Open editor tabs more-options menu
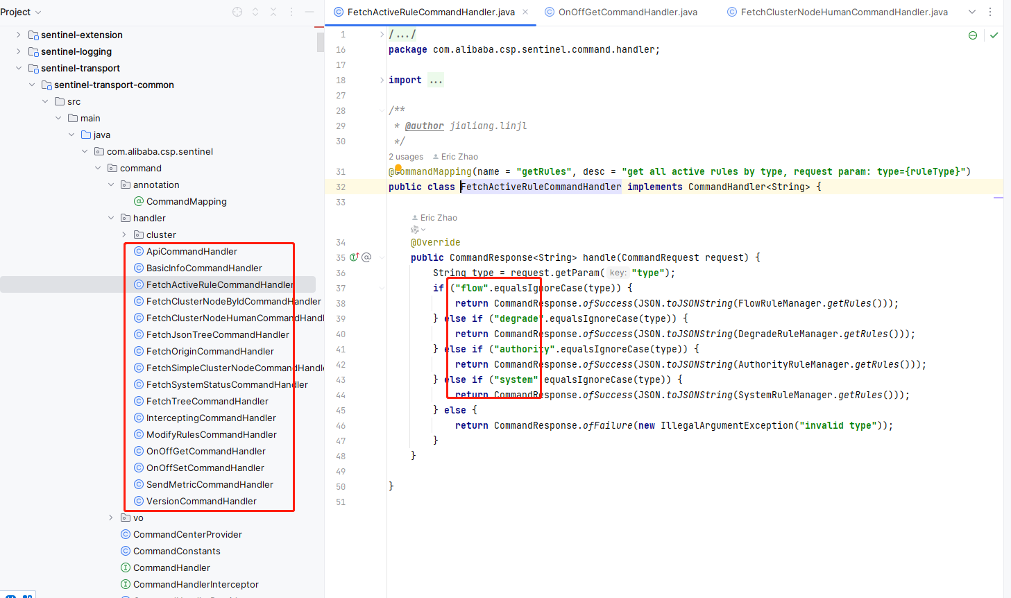The image size is (1011, 598). tap(990, 12)
